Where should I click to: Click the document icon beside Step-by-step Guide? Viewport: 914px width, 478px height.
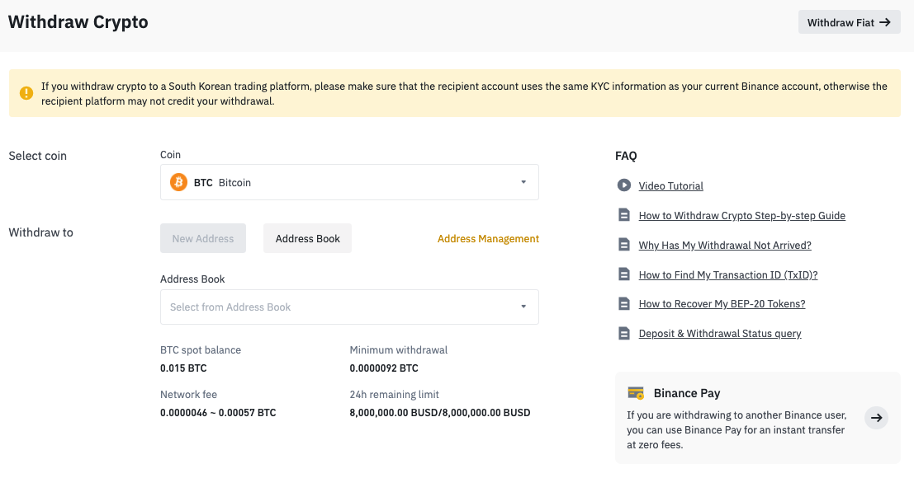click(623, 215)
